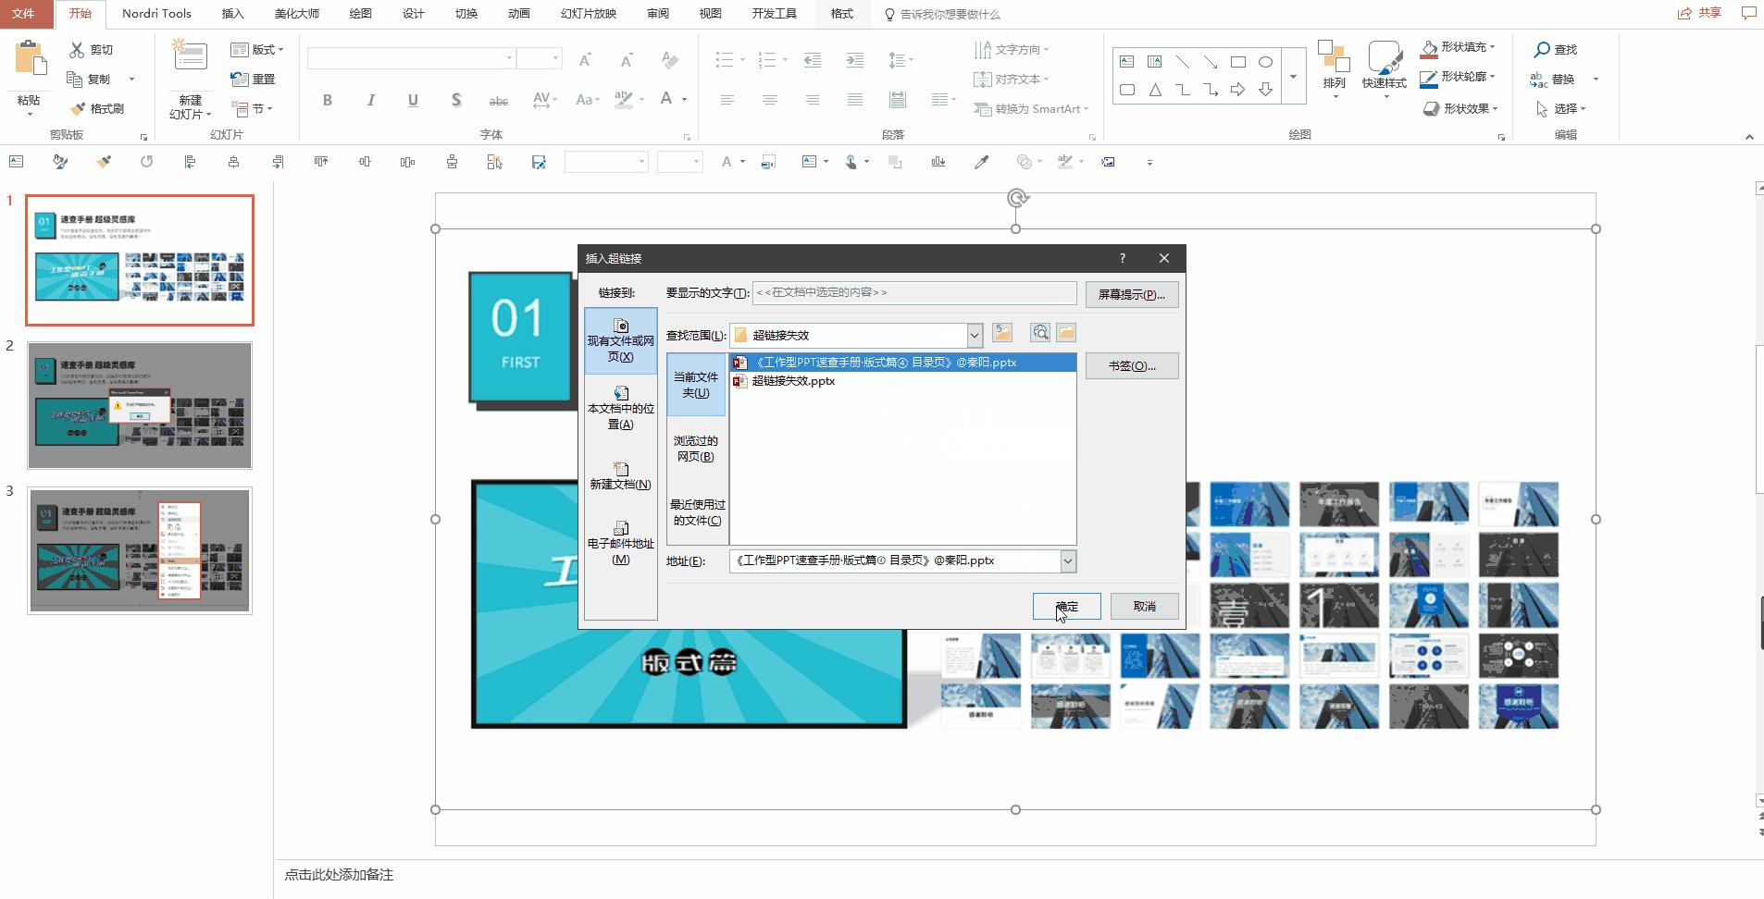Open the 地址 address dropdown arrow

(x=1067, y=561)
